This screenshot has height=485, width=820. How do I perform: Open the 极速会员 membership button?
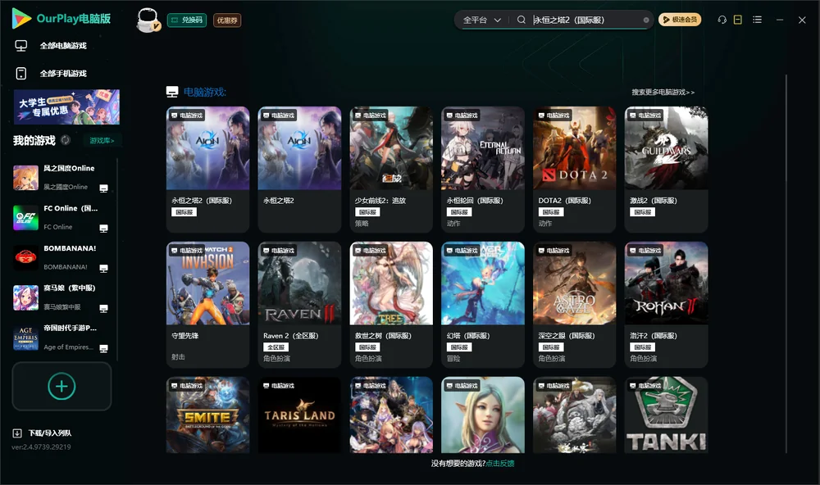(680, 20)
